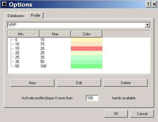This screenshot has width=158, height=122.
Task: Click the green swatch for 35-50
Action: point(87,62)
